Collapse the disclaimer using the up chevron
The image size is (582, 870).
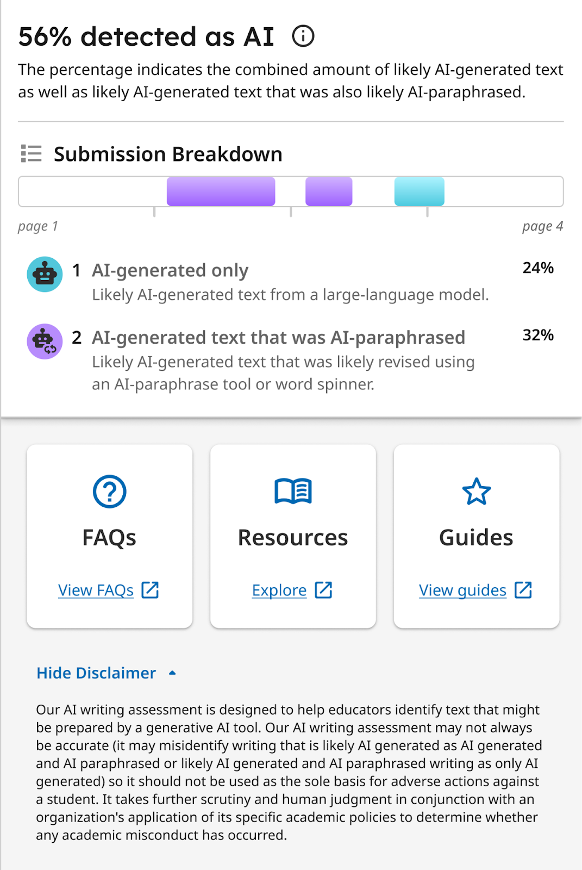click(172, 673)
